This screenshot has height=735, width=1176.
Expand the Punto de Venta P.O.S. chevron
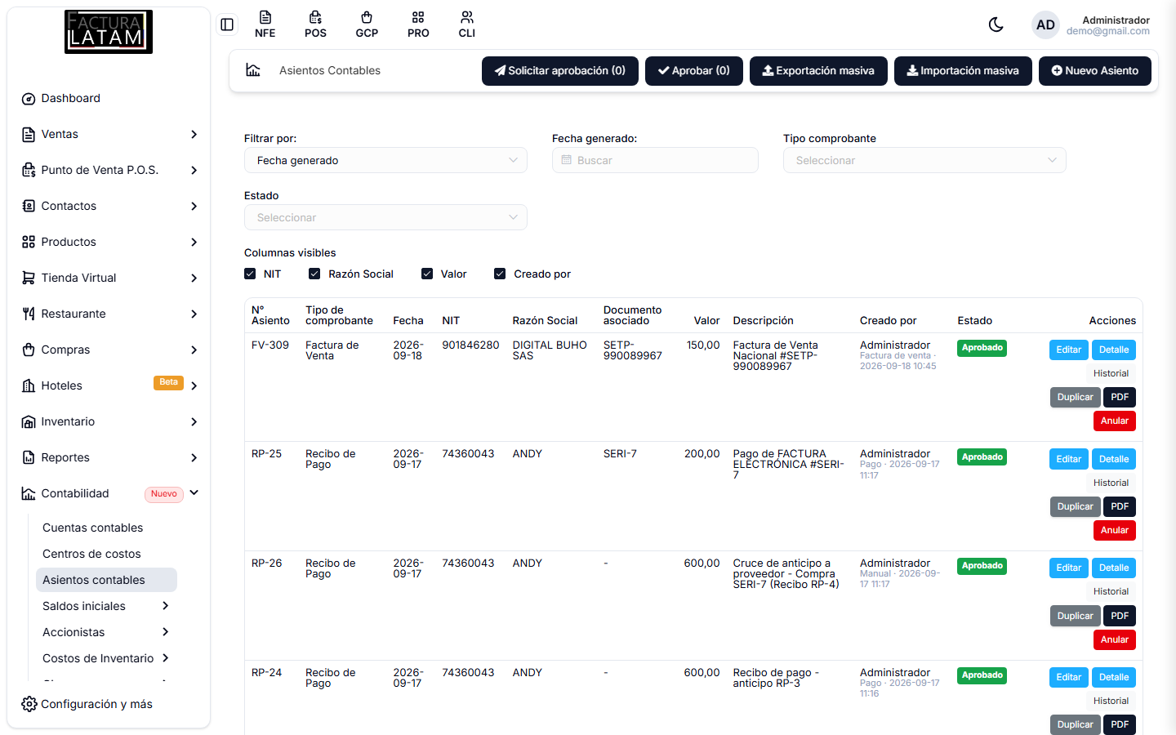(194, 171)
